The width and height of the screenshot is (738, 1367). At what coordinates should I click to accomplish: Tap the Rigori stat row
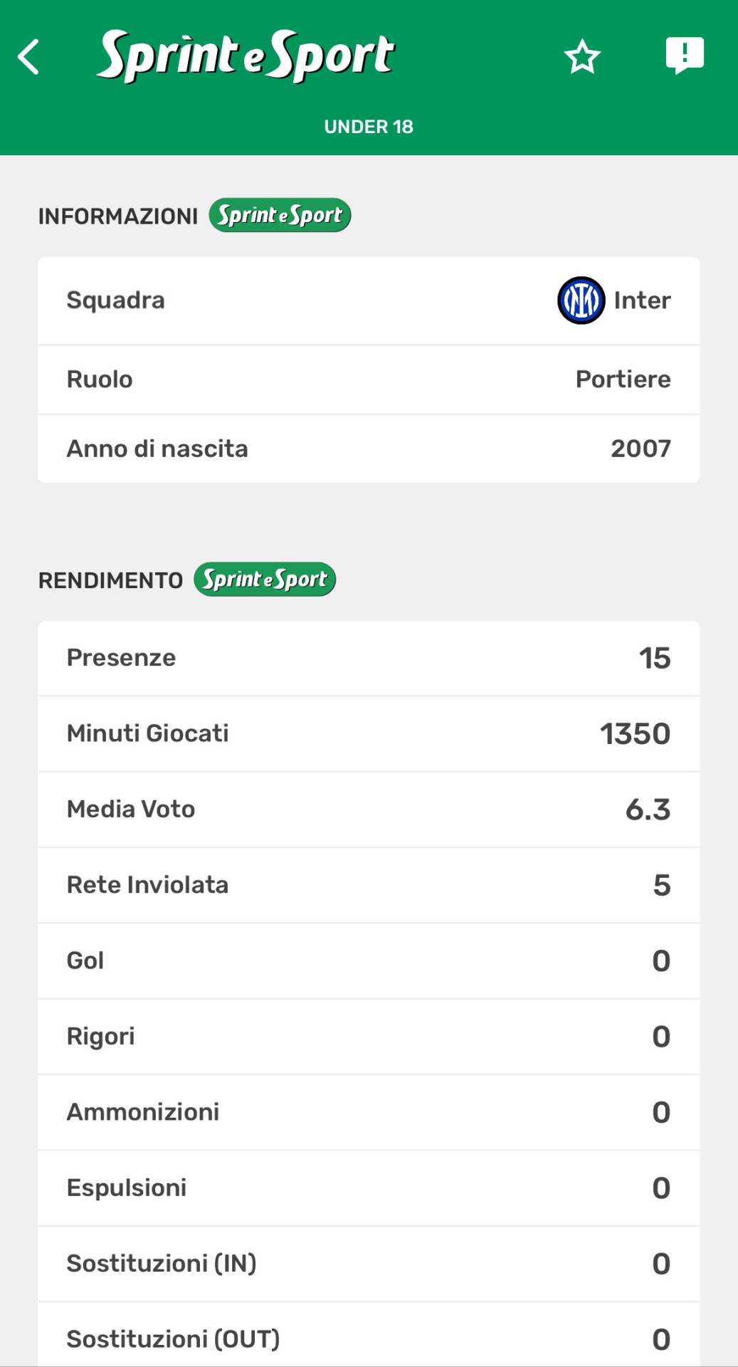pyautogui.click(x=369, y=1037)
